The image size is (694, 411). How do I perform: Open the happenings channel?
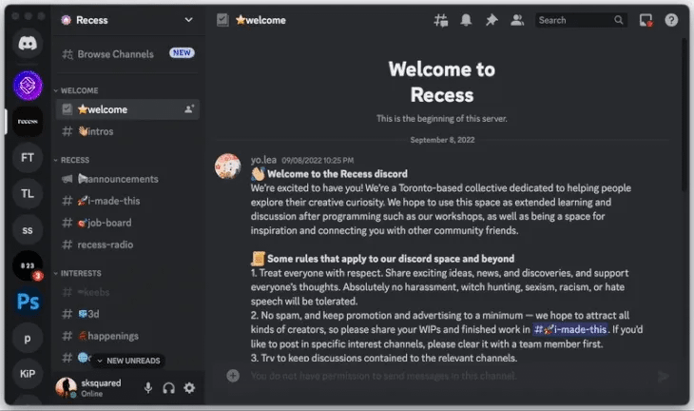coord(127,336)
